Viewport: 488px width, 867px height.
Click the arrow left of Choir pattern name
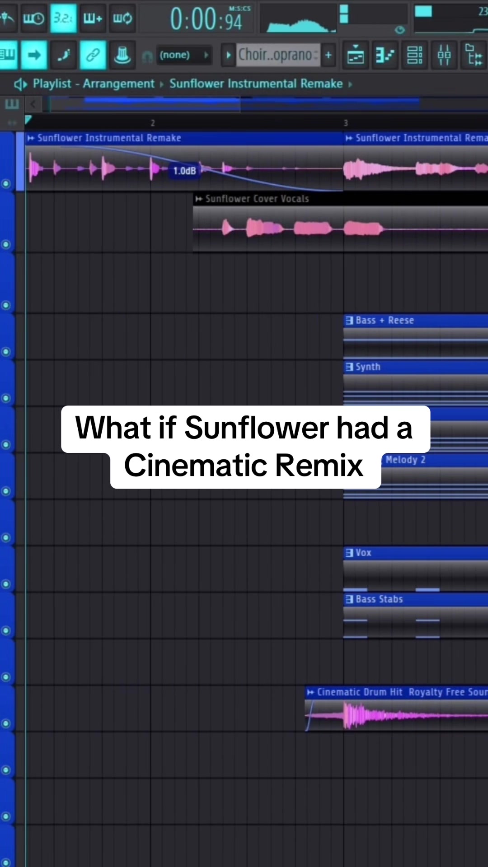(228, 55)
